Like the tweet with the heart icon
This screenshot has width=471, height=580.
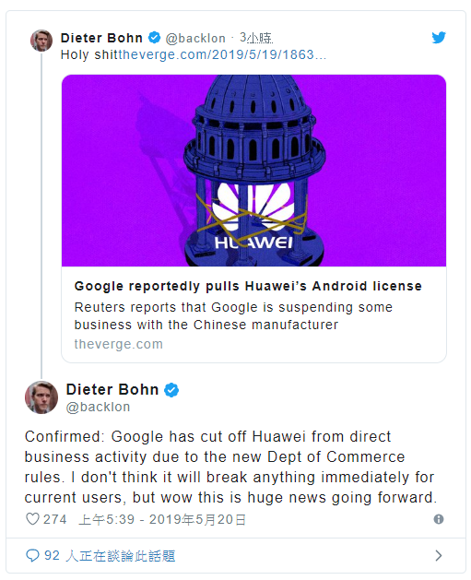click(x=32, y=518)
